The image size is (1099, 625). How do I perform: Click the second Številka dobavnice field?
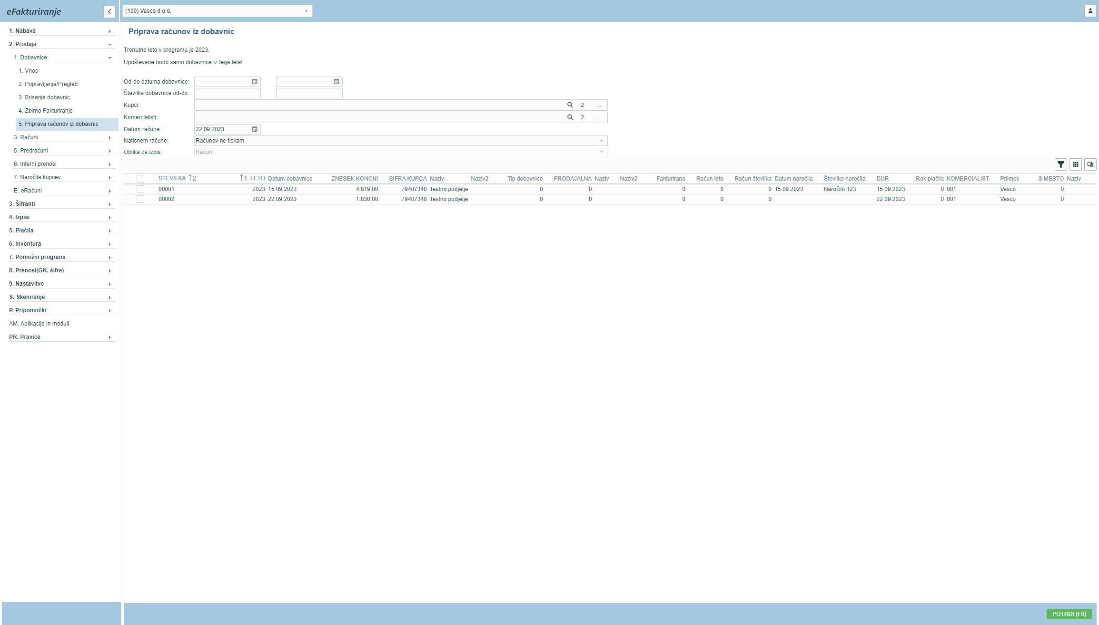[x=309, y=93]
